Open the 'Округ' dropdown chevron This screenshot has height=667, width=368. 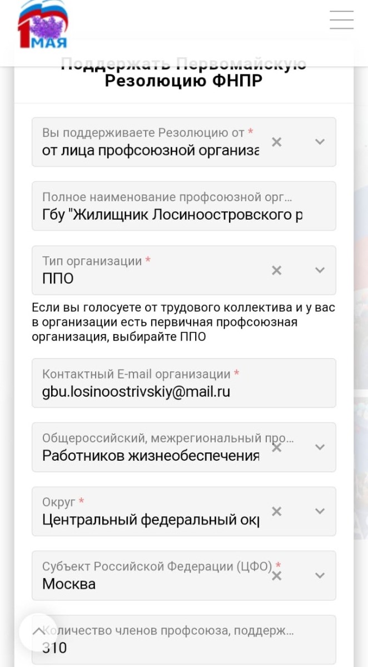320,511
